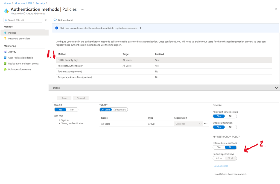
Task: Select the Microsoft Authenticator method row
Action: tap(164, 66)
